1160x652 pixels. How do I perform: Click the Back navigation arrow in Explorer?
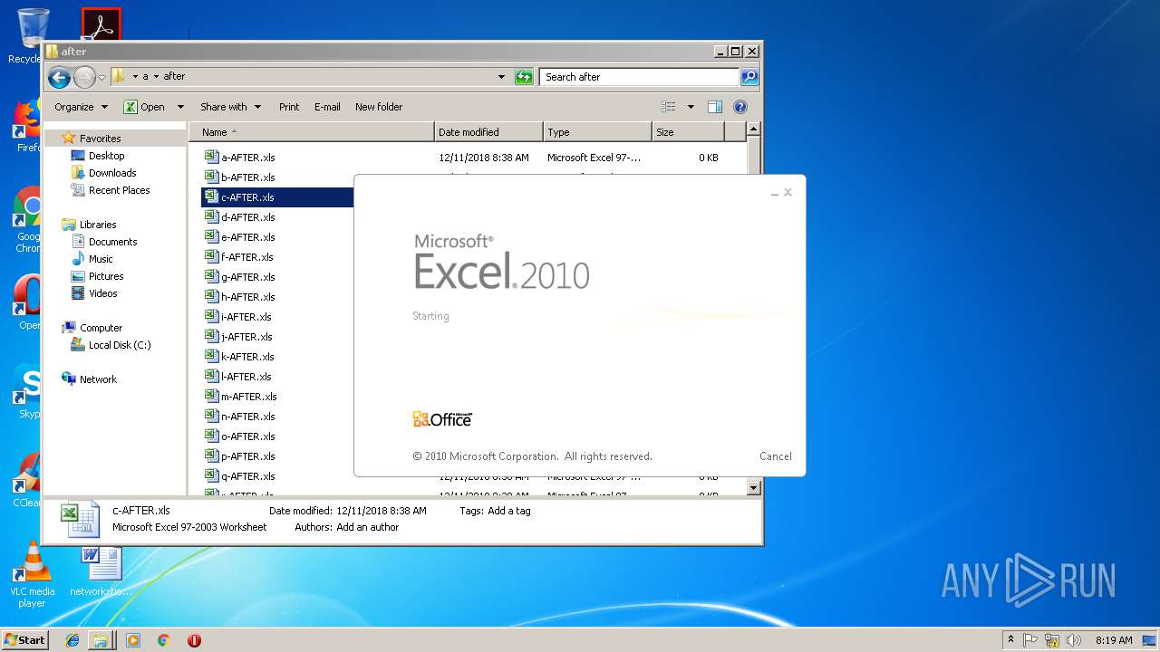pyautogui.click(x=60, y=77)
